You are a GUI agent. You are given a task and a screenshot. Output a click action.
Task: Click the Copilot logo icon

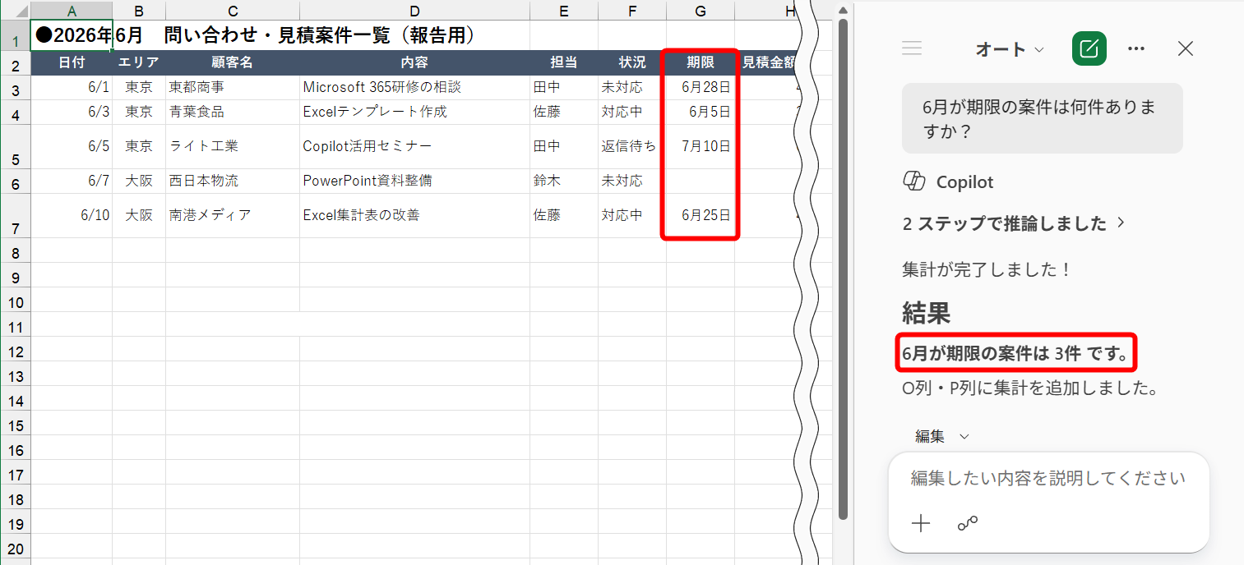(913, 181)
